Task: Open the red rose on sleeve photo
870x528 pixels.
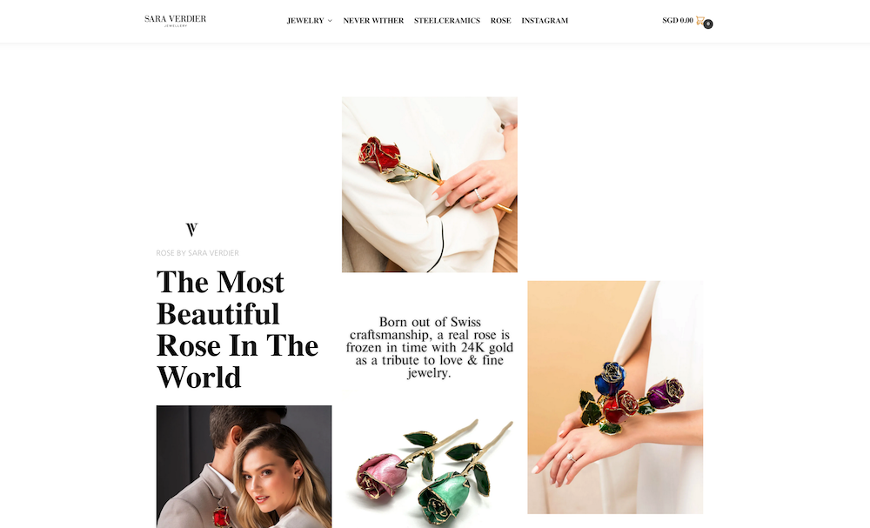Action: 430,184
